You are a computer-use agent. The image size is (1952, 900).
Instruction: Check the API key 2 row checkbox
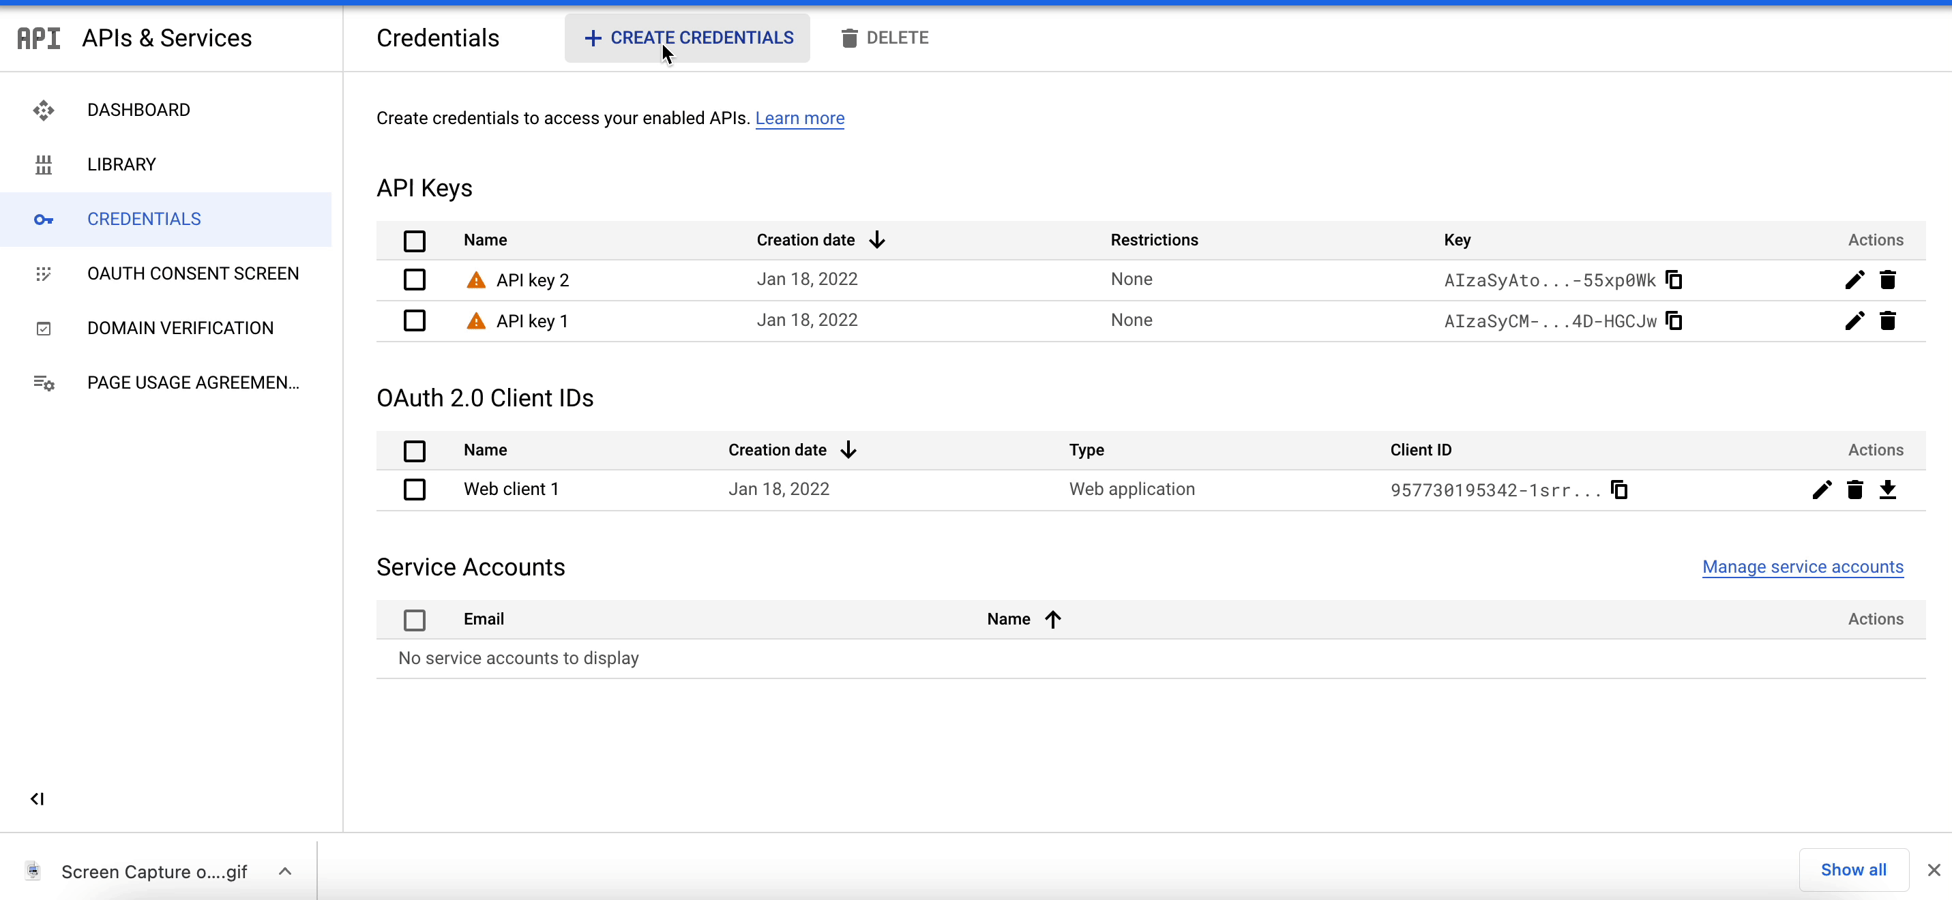coord(415,280)
